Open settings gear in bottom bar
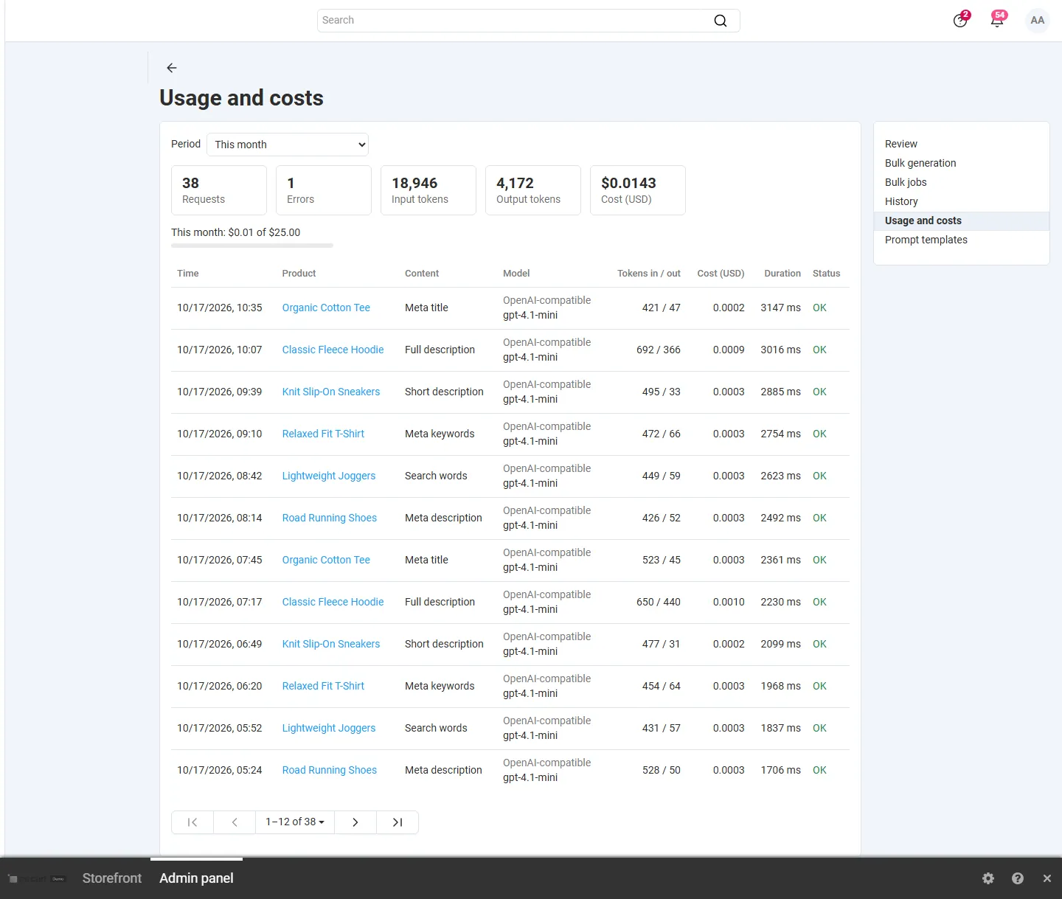Image resolution: width=1062 pixels, height=899 pixels. click(988, 878)
